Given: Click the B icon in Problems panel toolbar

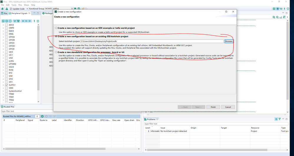Looking at the screenshot, I should 276,119.
